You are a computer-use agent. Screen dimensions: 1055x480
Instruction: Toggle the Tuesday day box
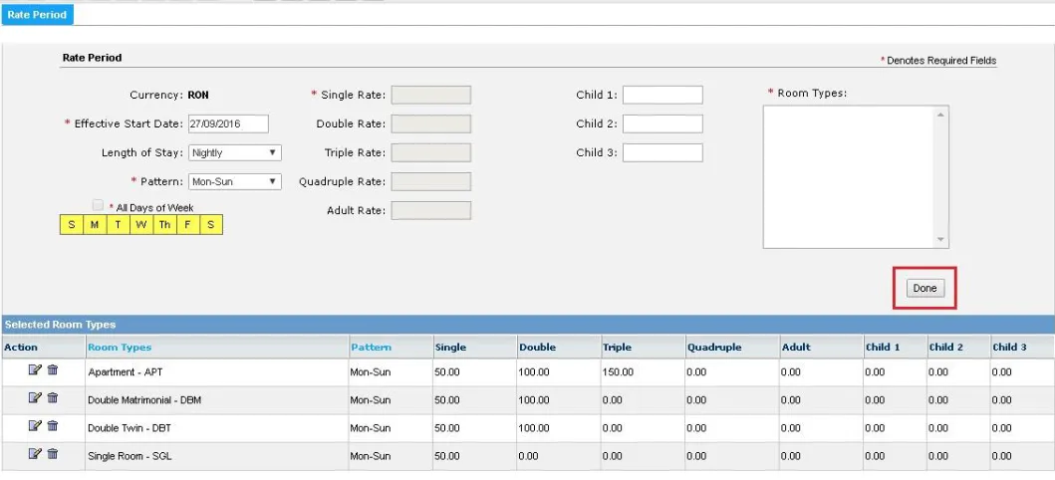coord(118,225)
